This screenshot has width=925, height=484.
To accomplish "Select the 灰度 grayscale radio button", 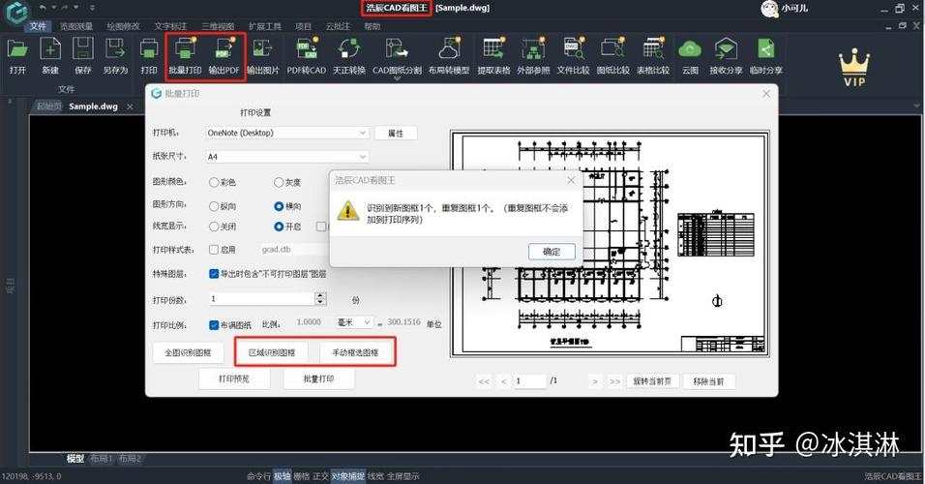I will [x=279, y=182].
